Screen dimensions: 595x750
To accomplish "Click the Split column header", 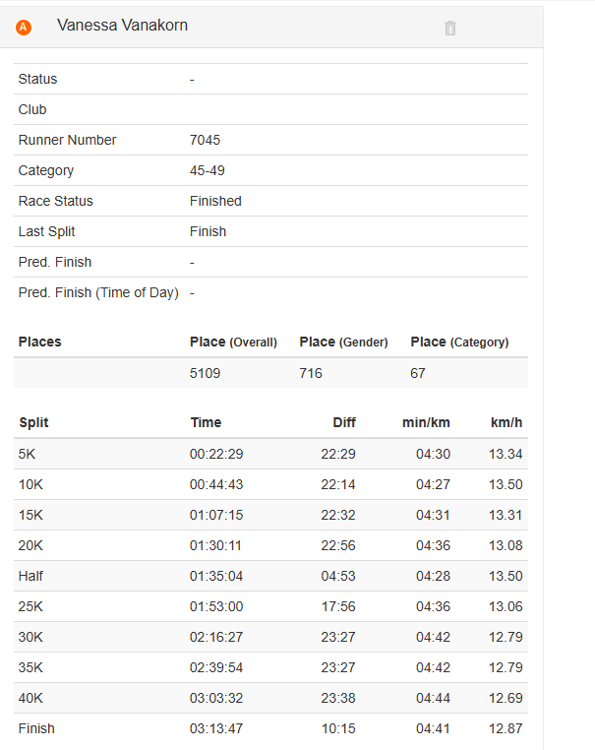I will 33,422.
